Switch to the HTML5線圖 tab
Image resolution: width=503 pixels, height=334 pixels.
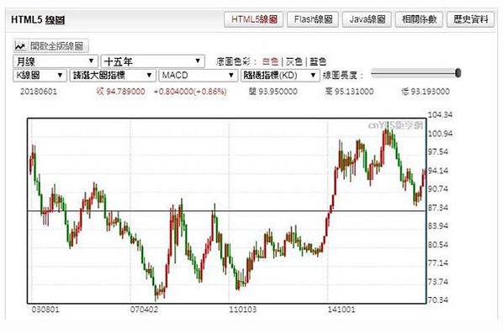pyautogui.click(x=254, y=19)
